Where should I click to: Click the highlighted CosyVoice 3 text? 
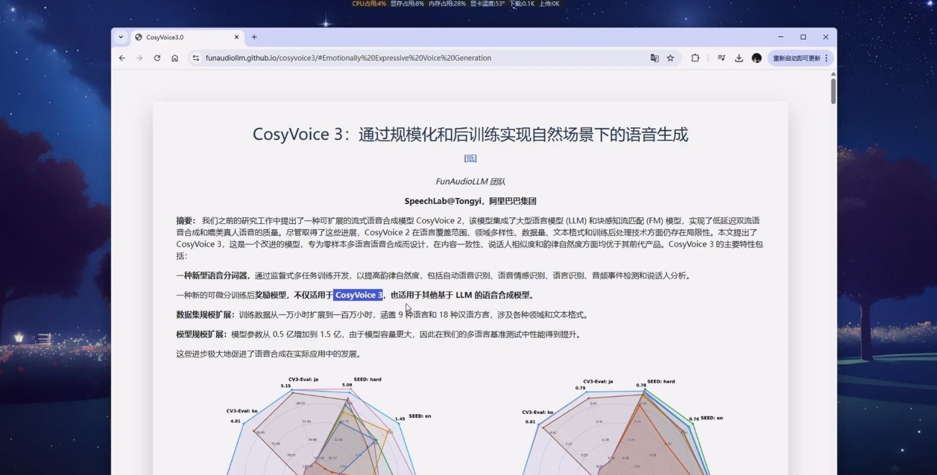358,295
